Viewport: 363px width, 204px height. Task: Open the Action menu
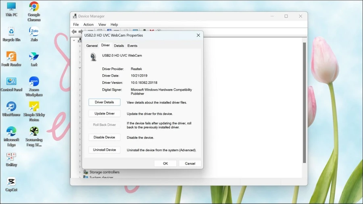[x=88, y=25]
